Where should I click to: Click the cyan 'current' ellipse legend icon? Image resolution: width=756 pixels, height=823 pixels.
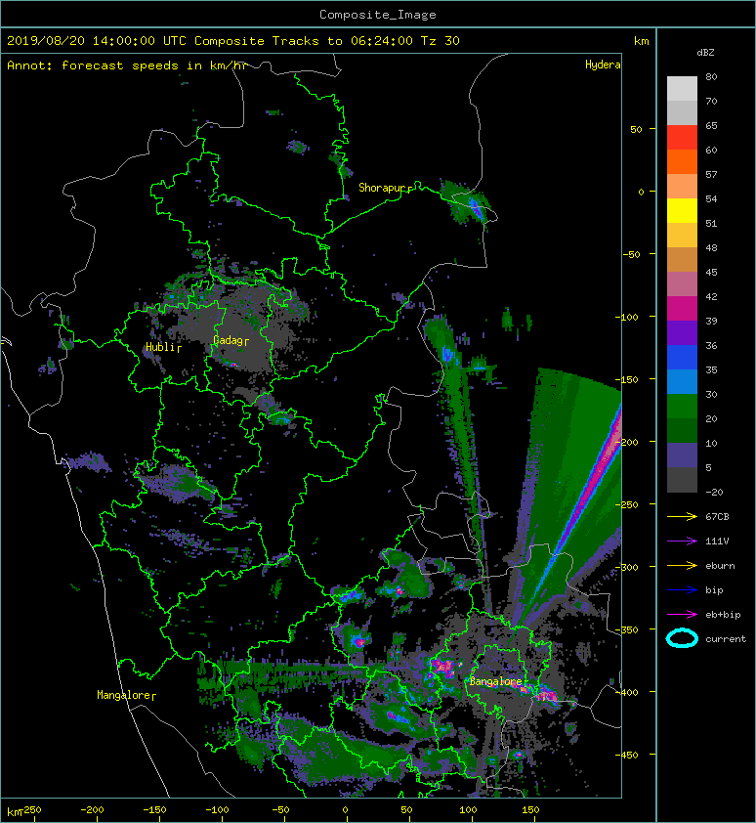pos(682,638)
